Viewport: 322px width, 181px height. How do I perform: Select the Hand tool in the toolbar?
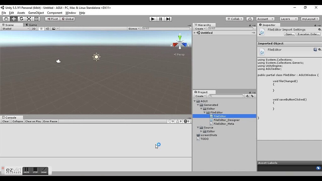[x=6, y=19]
